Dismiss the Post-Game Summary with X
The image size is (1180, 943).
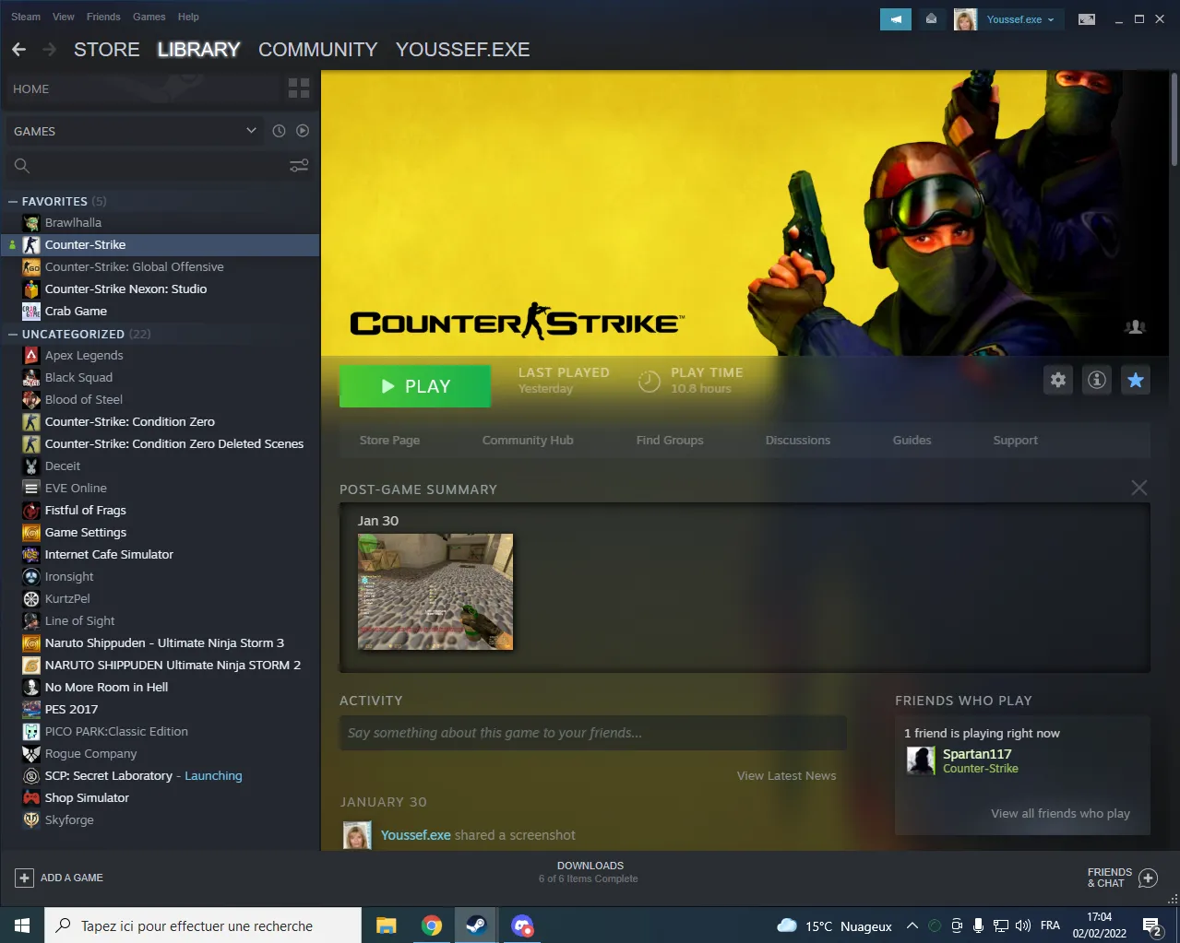pos(1139,488)
